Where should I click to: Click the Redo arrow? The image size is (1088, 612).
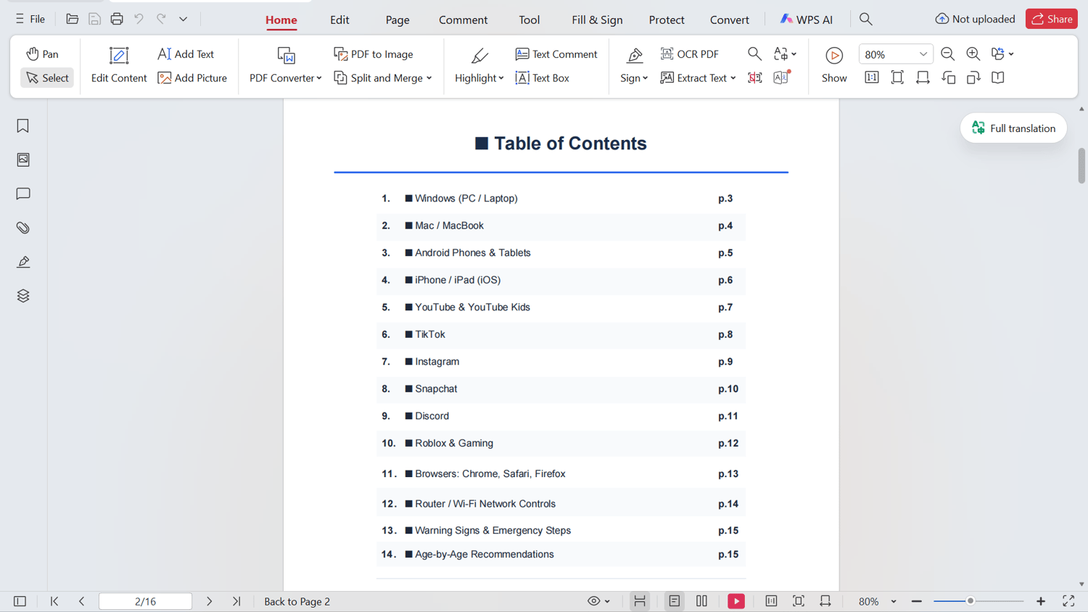pos(161,19)
